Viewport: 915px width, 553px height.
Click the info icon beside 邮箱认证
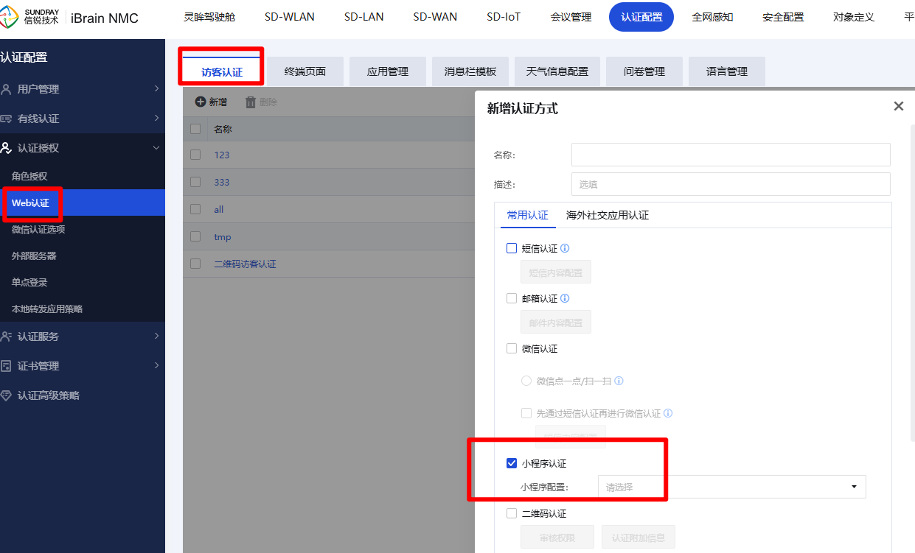click(565, 299)
